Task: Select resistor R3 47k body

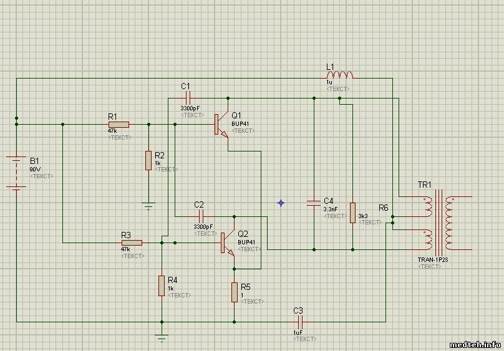Action: (131, 243)
